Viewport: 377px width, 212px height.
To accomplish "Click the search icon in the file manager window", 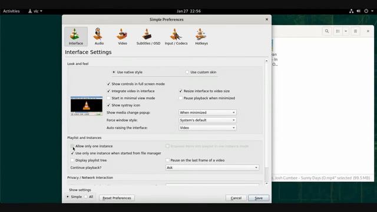I will coord(327,31).
